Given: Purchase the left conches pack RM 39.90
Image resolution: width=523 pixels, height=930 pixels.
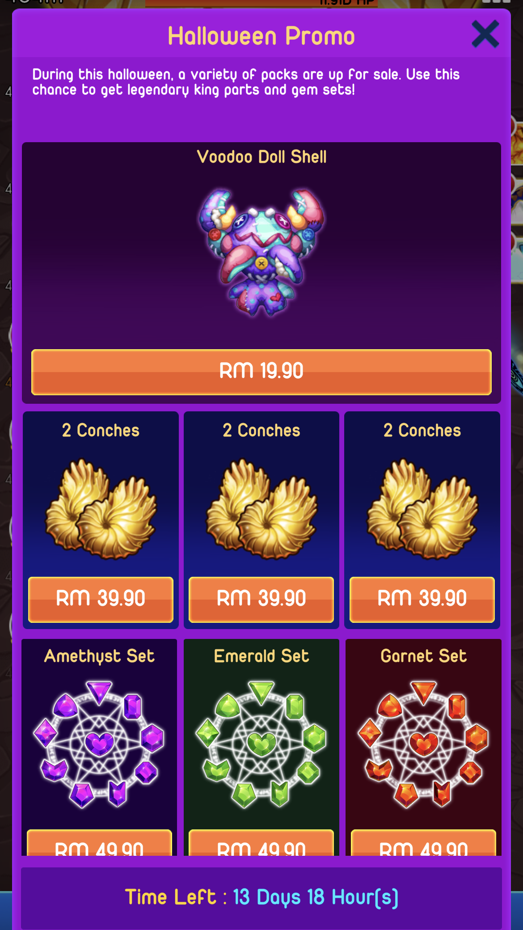Looking at the screenshot, I should [101, 600].
